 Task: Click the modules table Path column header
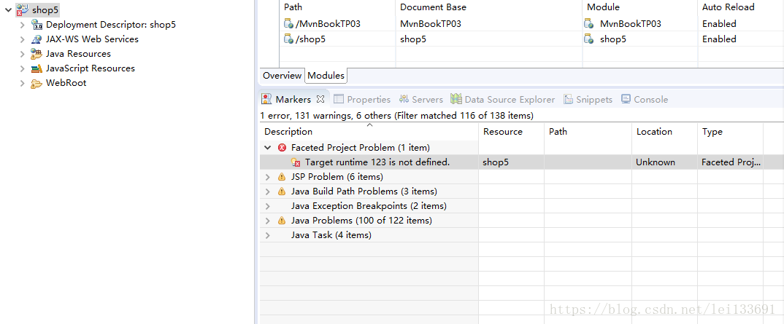pyautogui.click(x=337, y=7)
